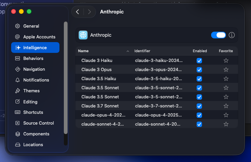Favorite the claude-sonnet-4 model
251x162 pixels.
(x=226, y=124)
